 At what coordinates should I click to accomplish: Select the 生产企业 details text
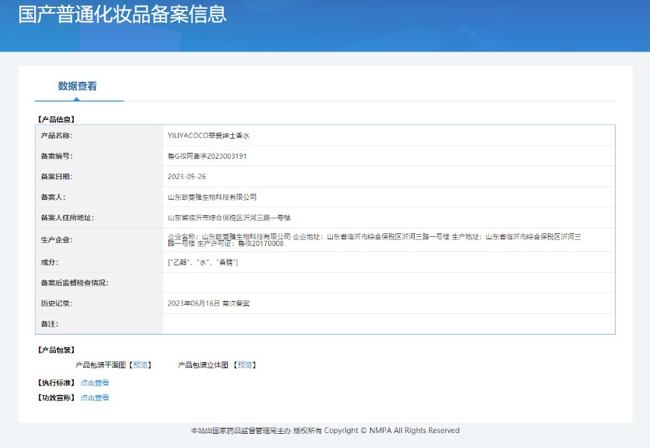[375, 240]
